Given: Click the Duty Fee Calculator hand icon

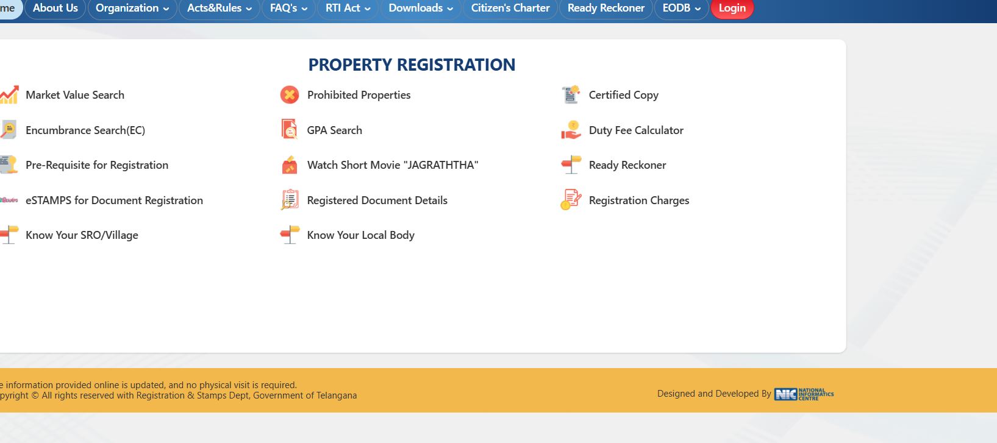Looking at the screenshot, I should pos(571,130).
